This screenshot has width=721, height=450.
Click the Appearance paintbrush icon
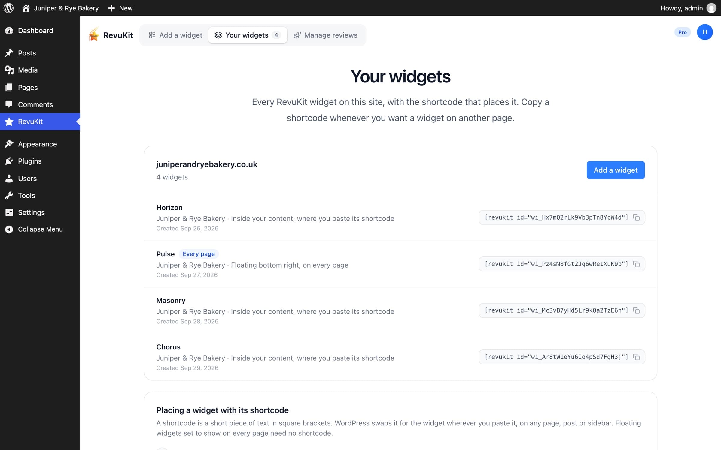[9, 144]
